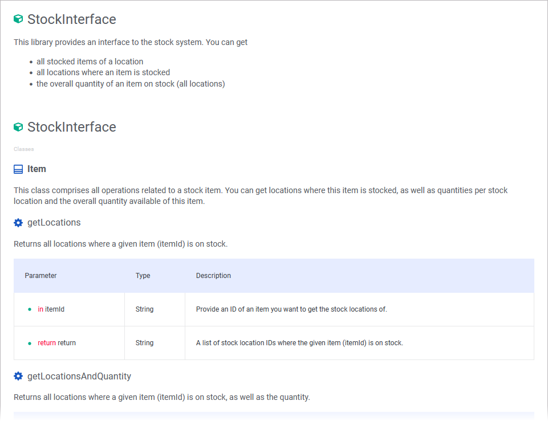This screenshot has height=421, width=548.
Task: Click the package icon beside second StockInterface heading
Action: [x=18, y=126]
